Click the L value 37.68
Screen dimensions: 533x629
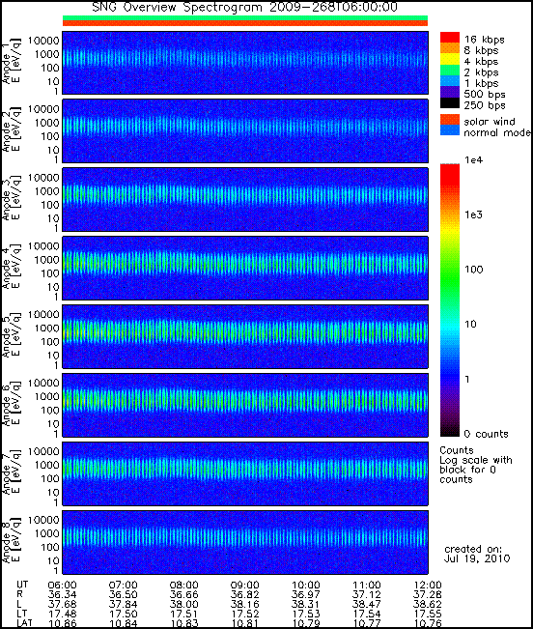pos(62,604)
